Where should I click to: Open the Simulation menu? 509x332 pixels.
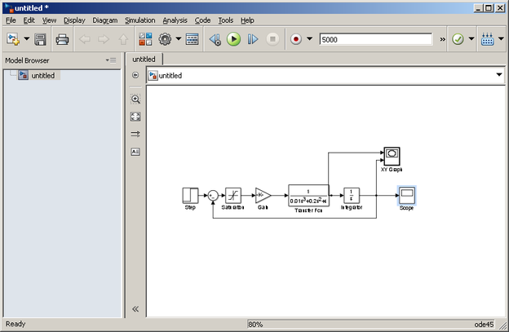(139, 20)
